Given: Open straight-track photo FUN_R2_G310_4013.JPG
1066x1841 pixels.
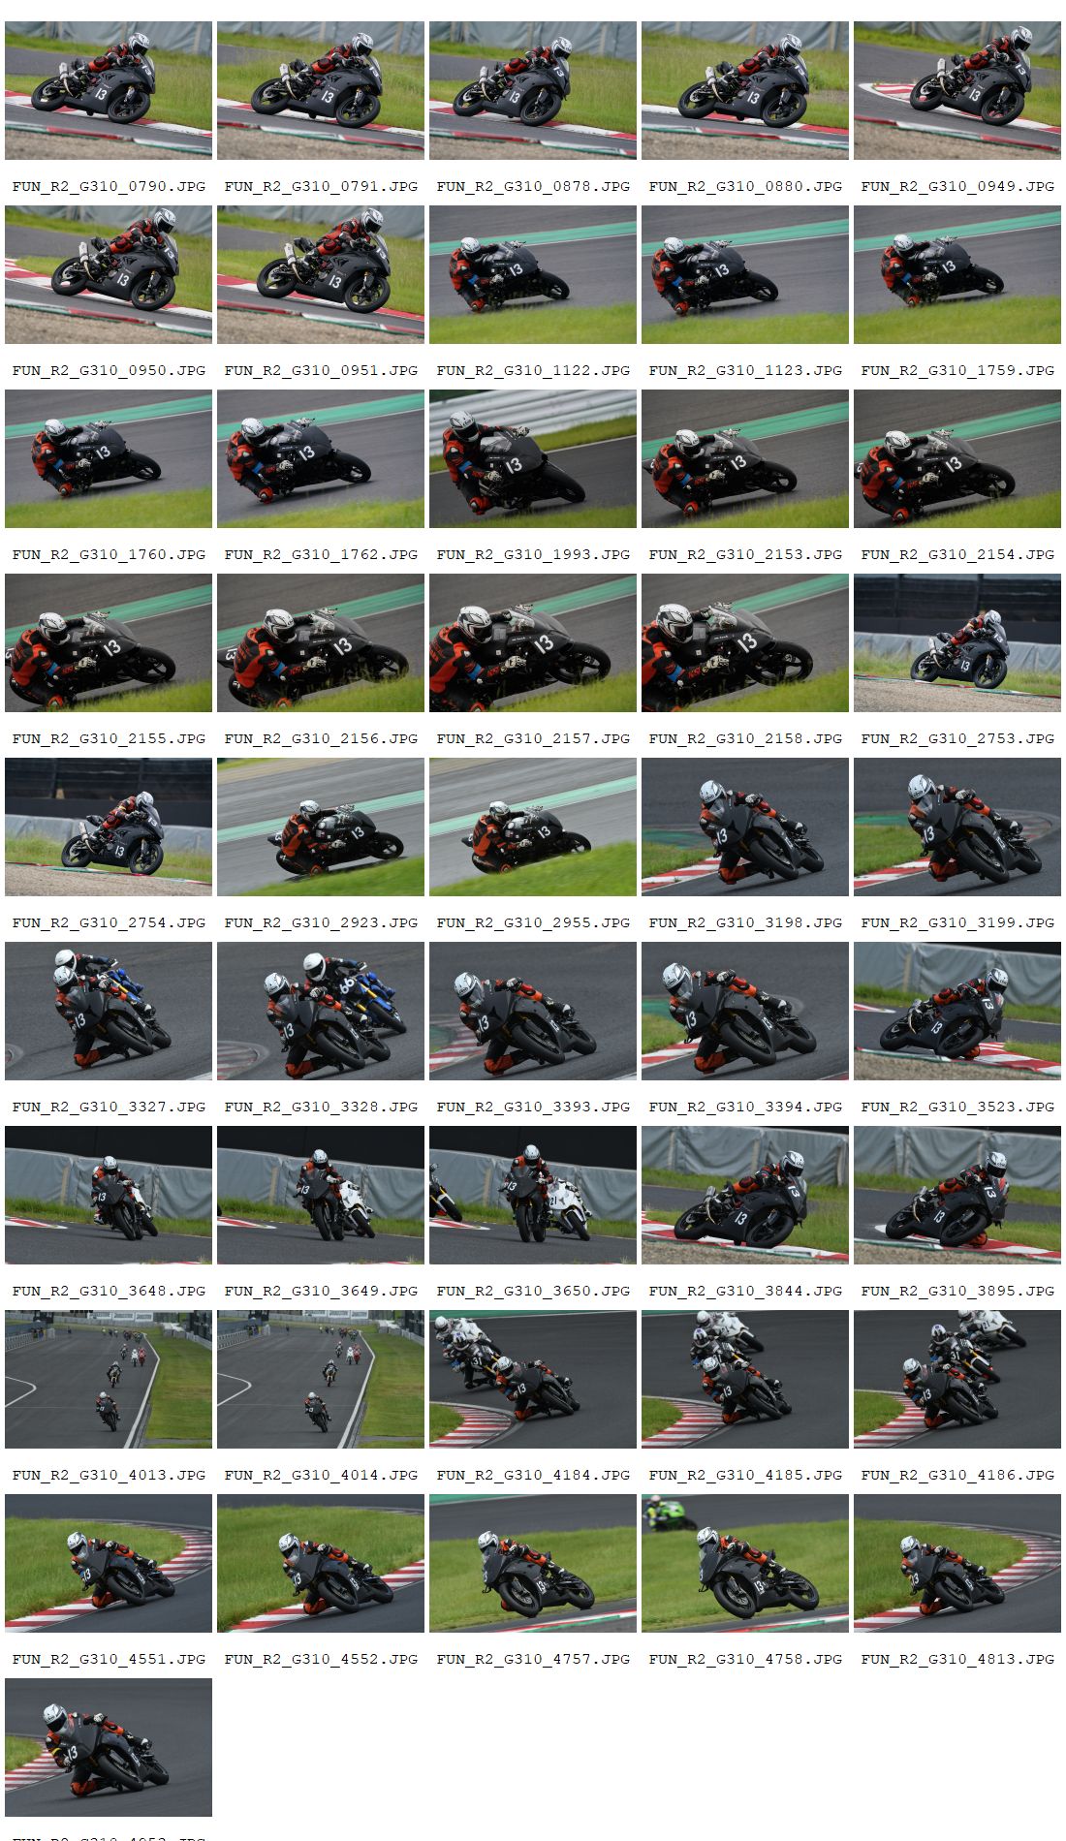Looking at the screenshot, I should (x=109, y=1379).
